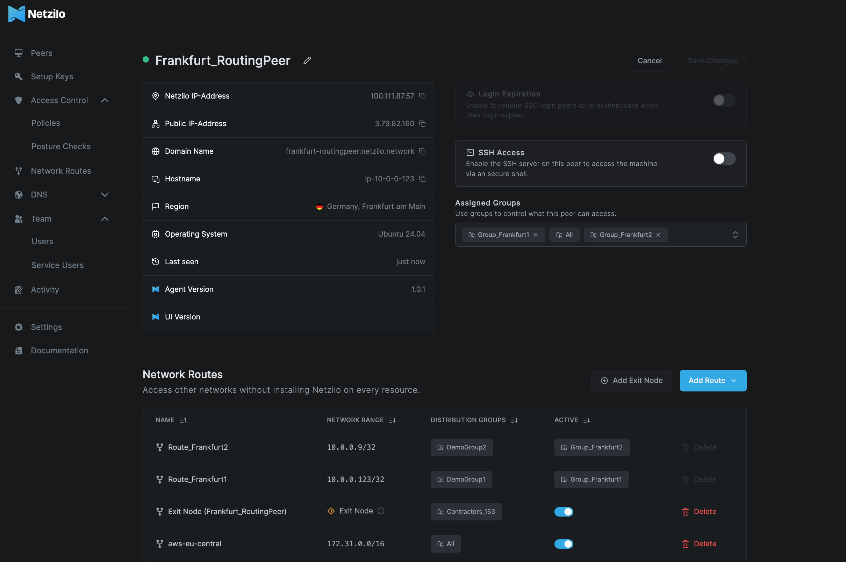Image resolution: width=846 pixels, height=562 pixels.
Task: Copy the Hostname ip-10-0-0-123
Action: tap(422, 179)
